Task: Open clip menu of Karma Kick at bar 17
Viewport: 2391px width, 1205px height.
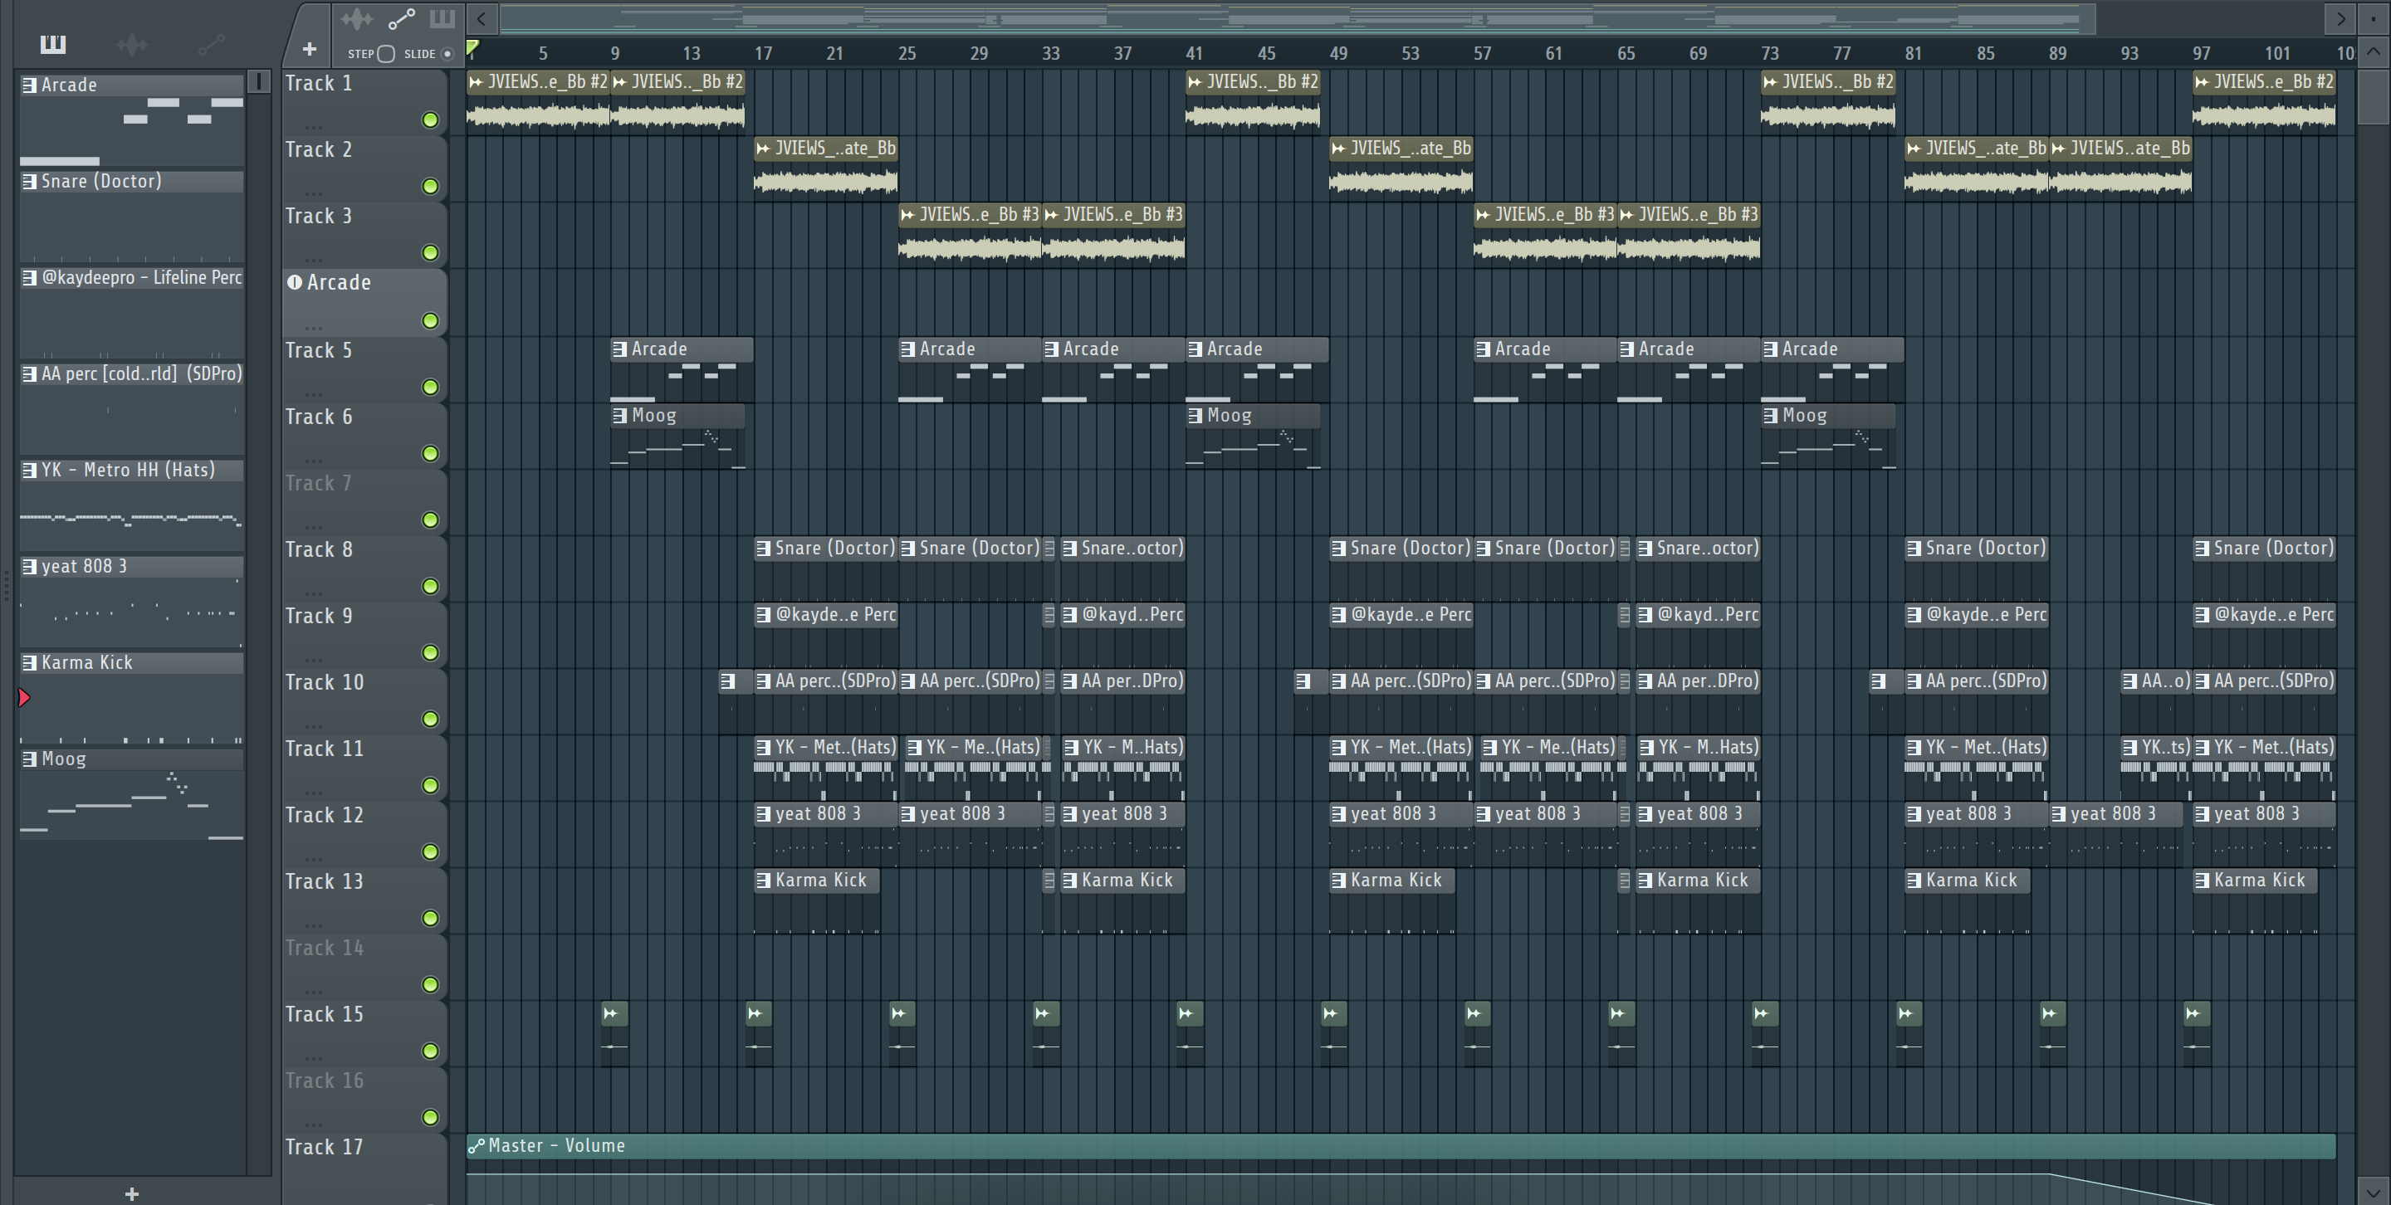Action: (x=763, y=881)
